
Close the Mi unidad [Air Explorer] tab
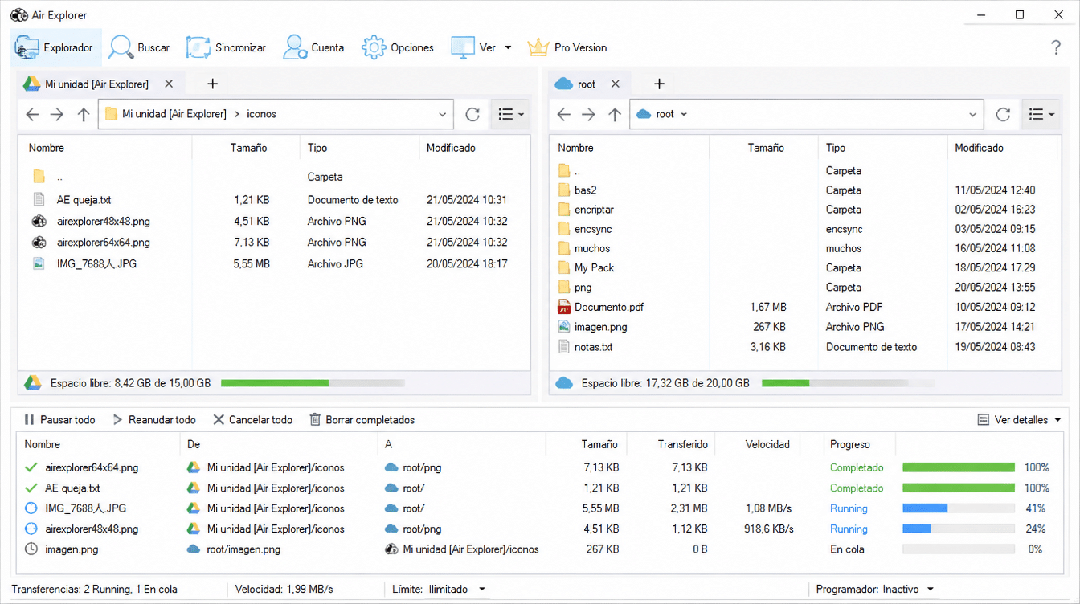tap(169, 84)
